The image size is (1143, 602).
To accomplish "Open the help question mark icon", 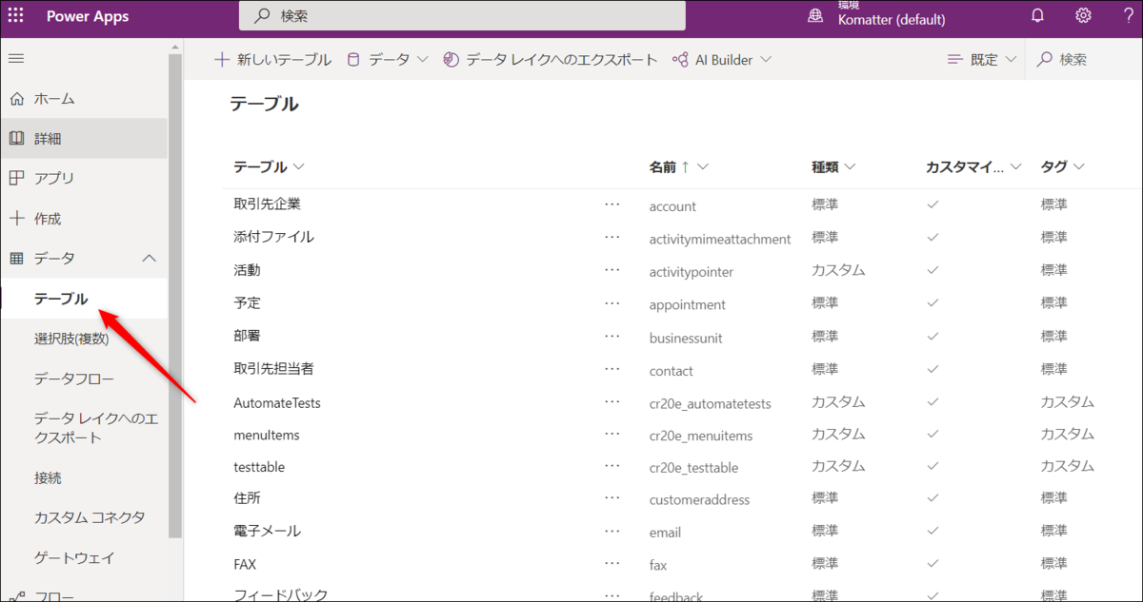I will (x=1129, y=15).
